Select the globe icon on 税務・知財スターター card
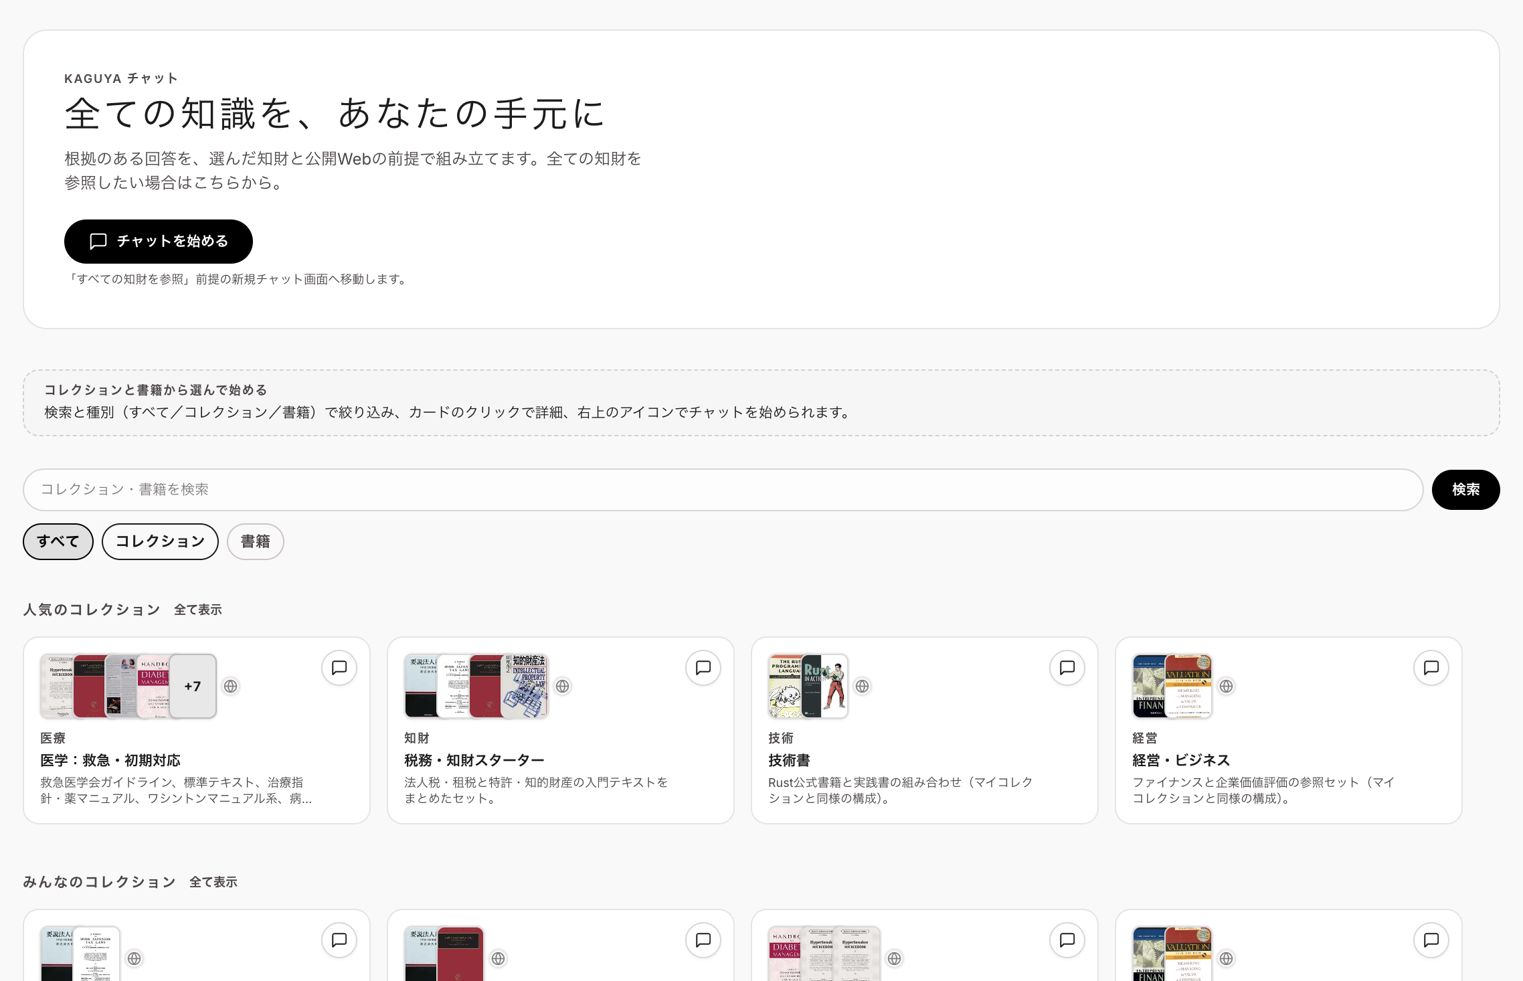This screenshot has height=981, width=1523. point(563,687)
